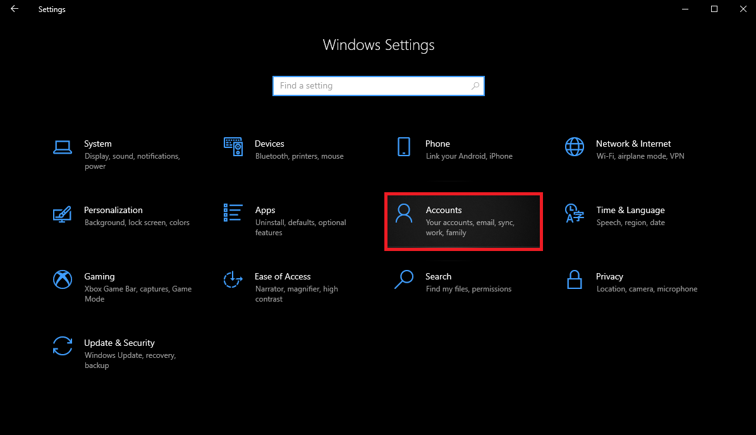The image size is (756, 435).
Task: Open the Privacy title
Action: click(x=609, y=277)
